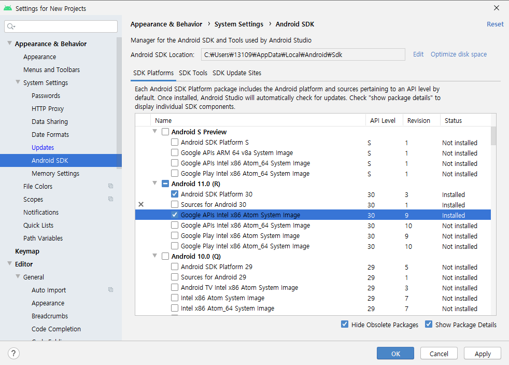This screenshot has width=509, height=365.
Task: Click the Reset link
Action: pos(495,24)
